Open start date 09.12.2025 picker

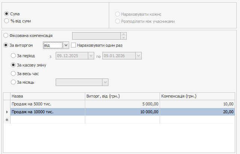(x=90, y=56)
